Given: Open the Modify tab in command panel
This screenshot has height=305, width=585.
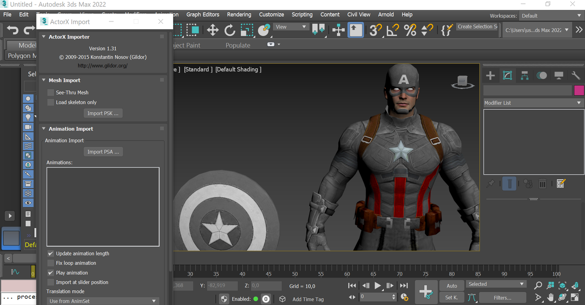Looking at the screenshot, I should (507, 75).
